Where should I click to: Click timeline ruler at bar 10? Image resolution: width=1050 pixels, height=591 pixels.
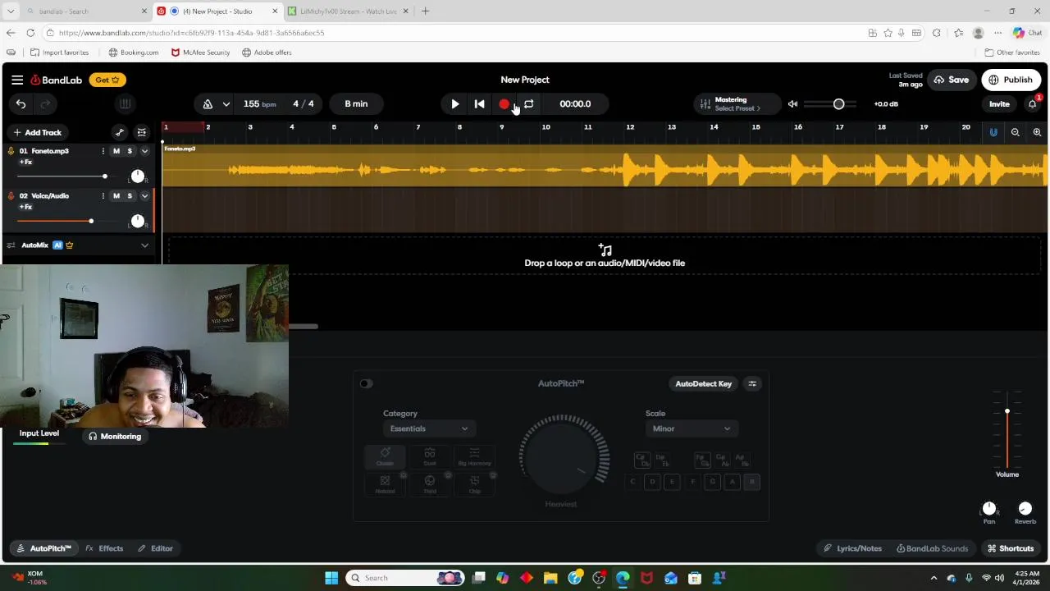tap(546, 127)
